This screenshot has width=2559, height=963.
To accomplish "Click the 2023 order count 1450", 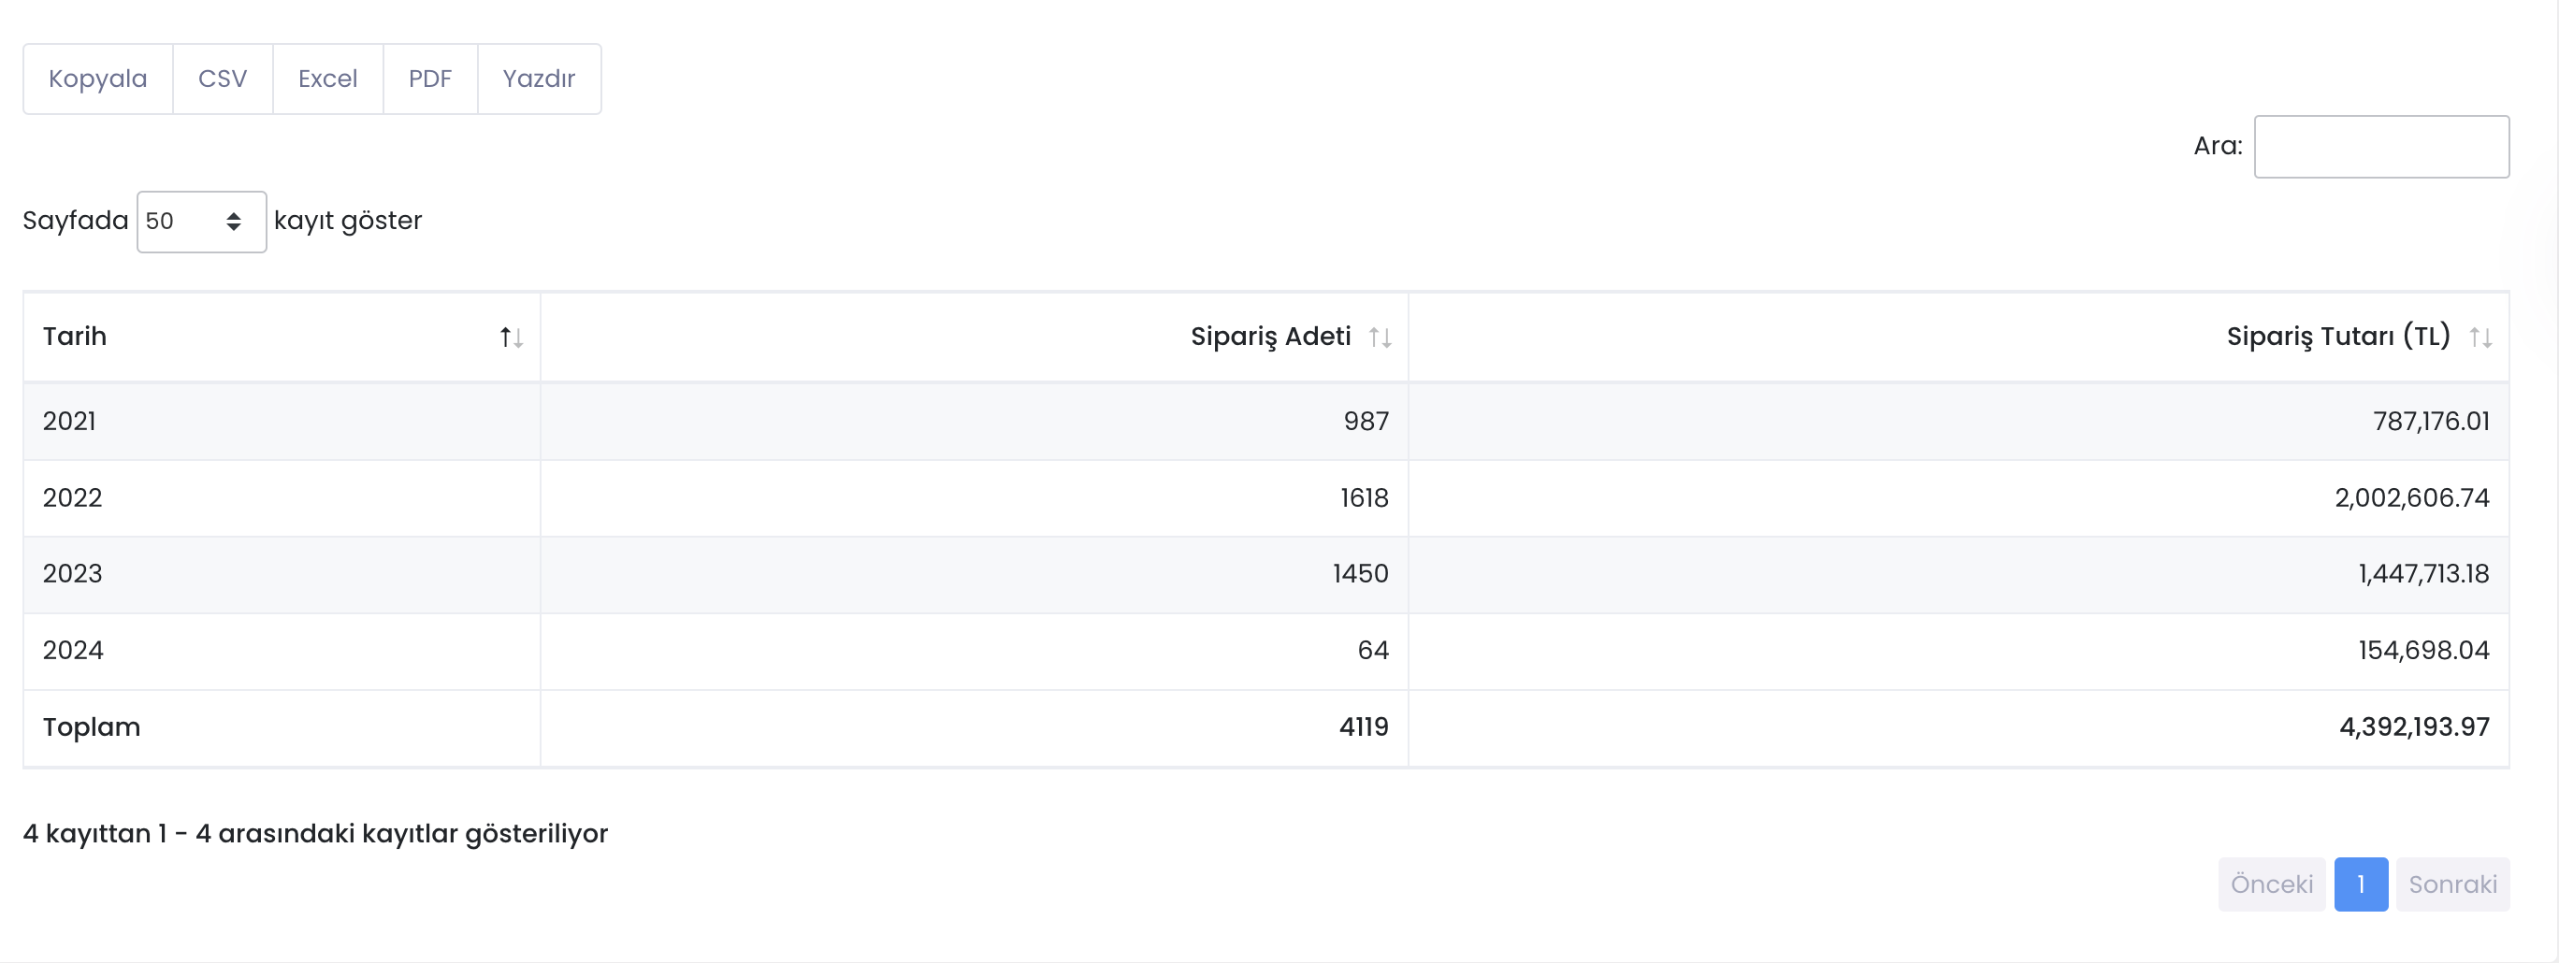I will point(1360,574).
